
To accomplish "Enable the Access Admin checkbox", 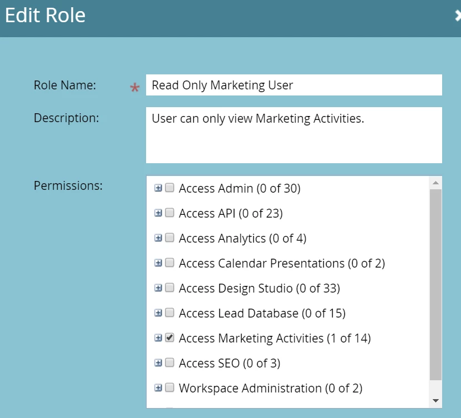I will pos(170,188).
